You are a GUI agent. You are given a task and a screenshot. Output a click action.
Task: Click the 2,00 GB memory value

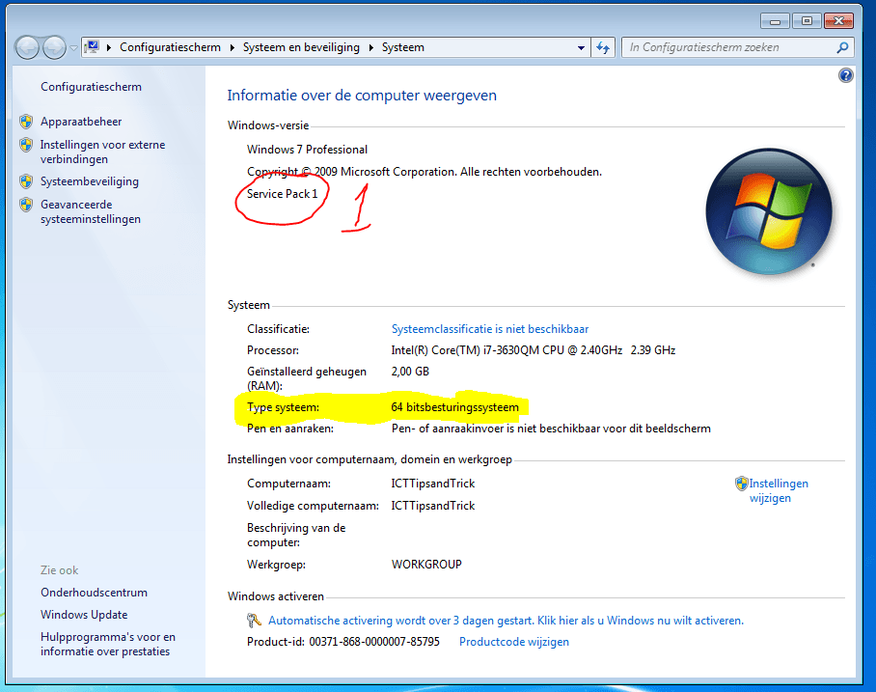pos(410,372)
